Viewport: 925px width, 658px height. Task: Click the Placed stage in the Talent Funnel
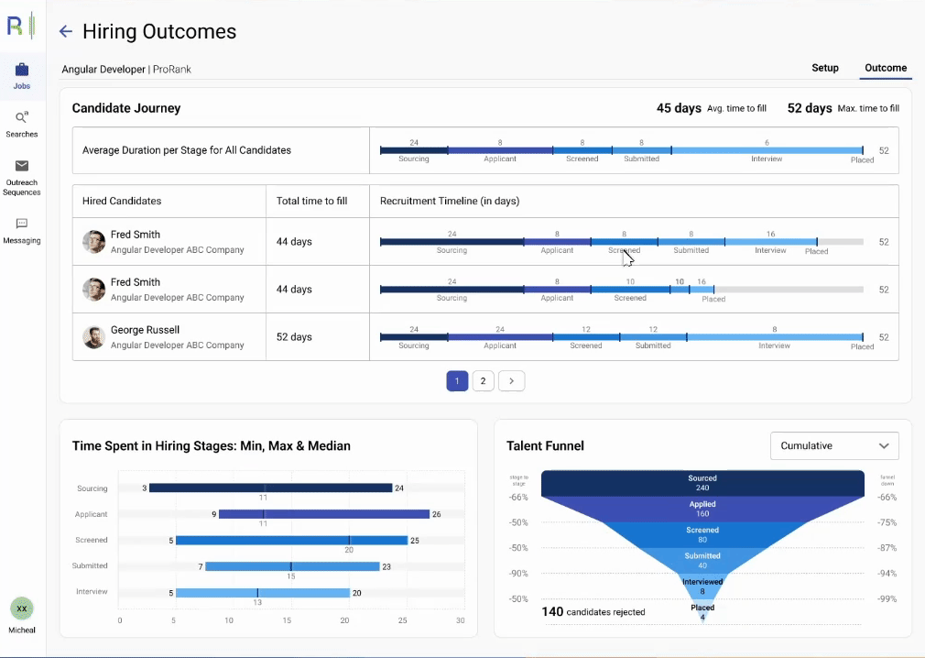(702, 609)
